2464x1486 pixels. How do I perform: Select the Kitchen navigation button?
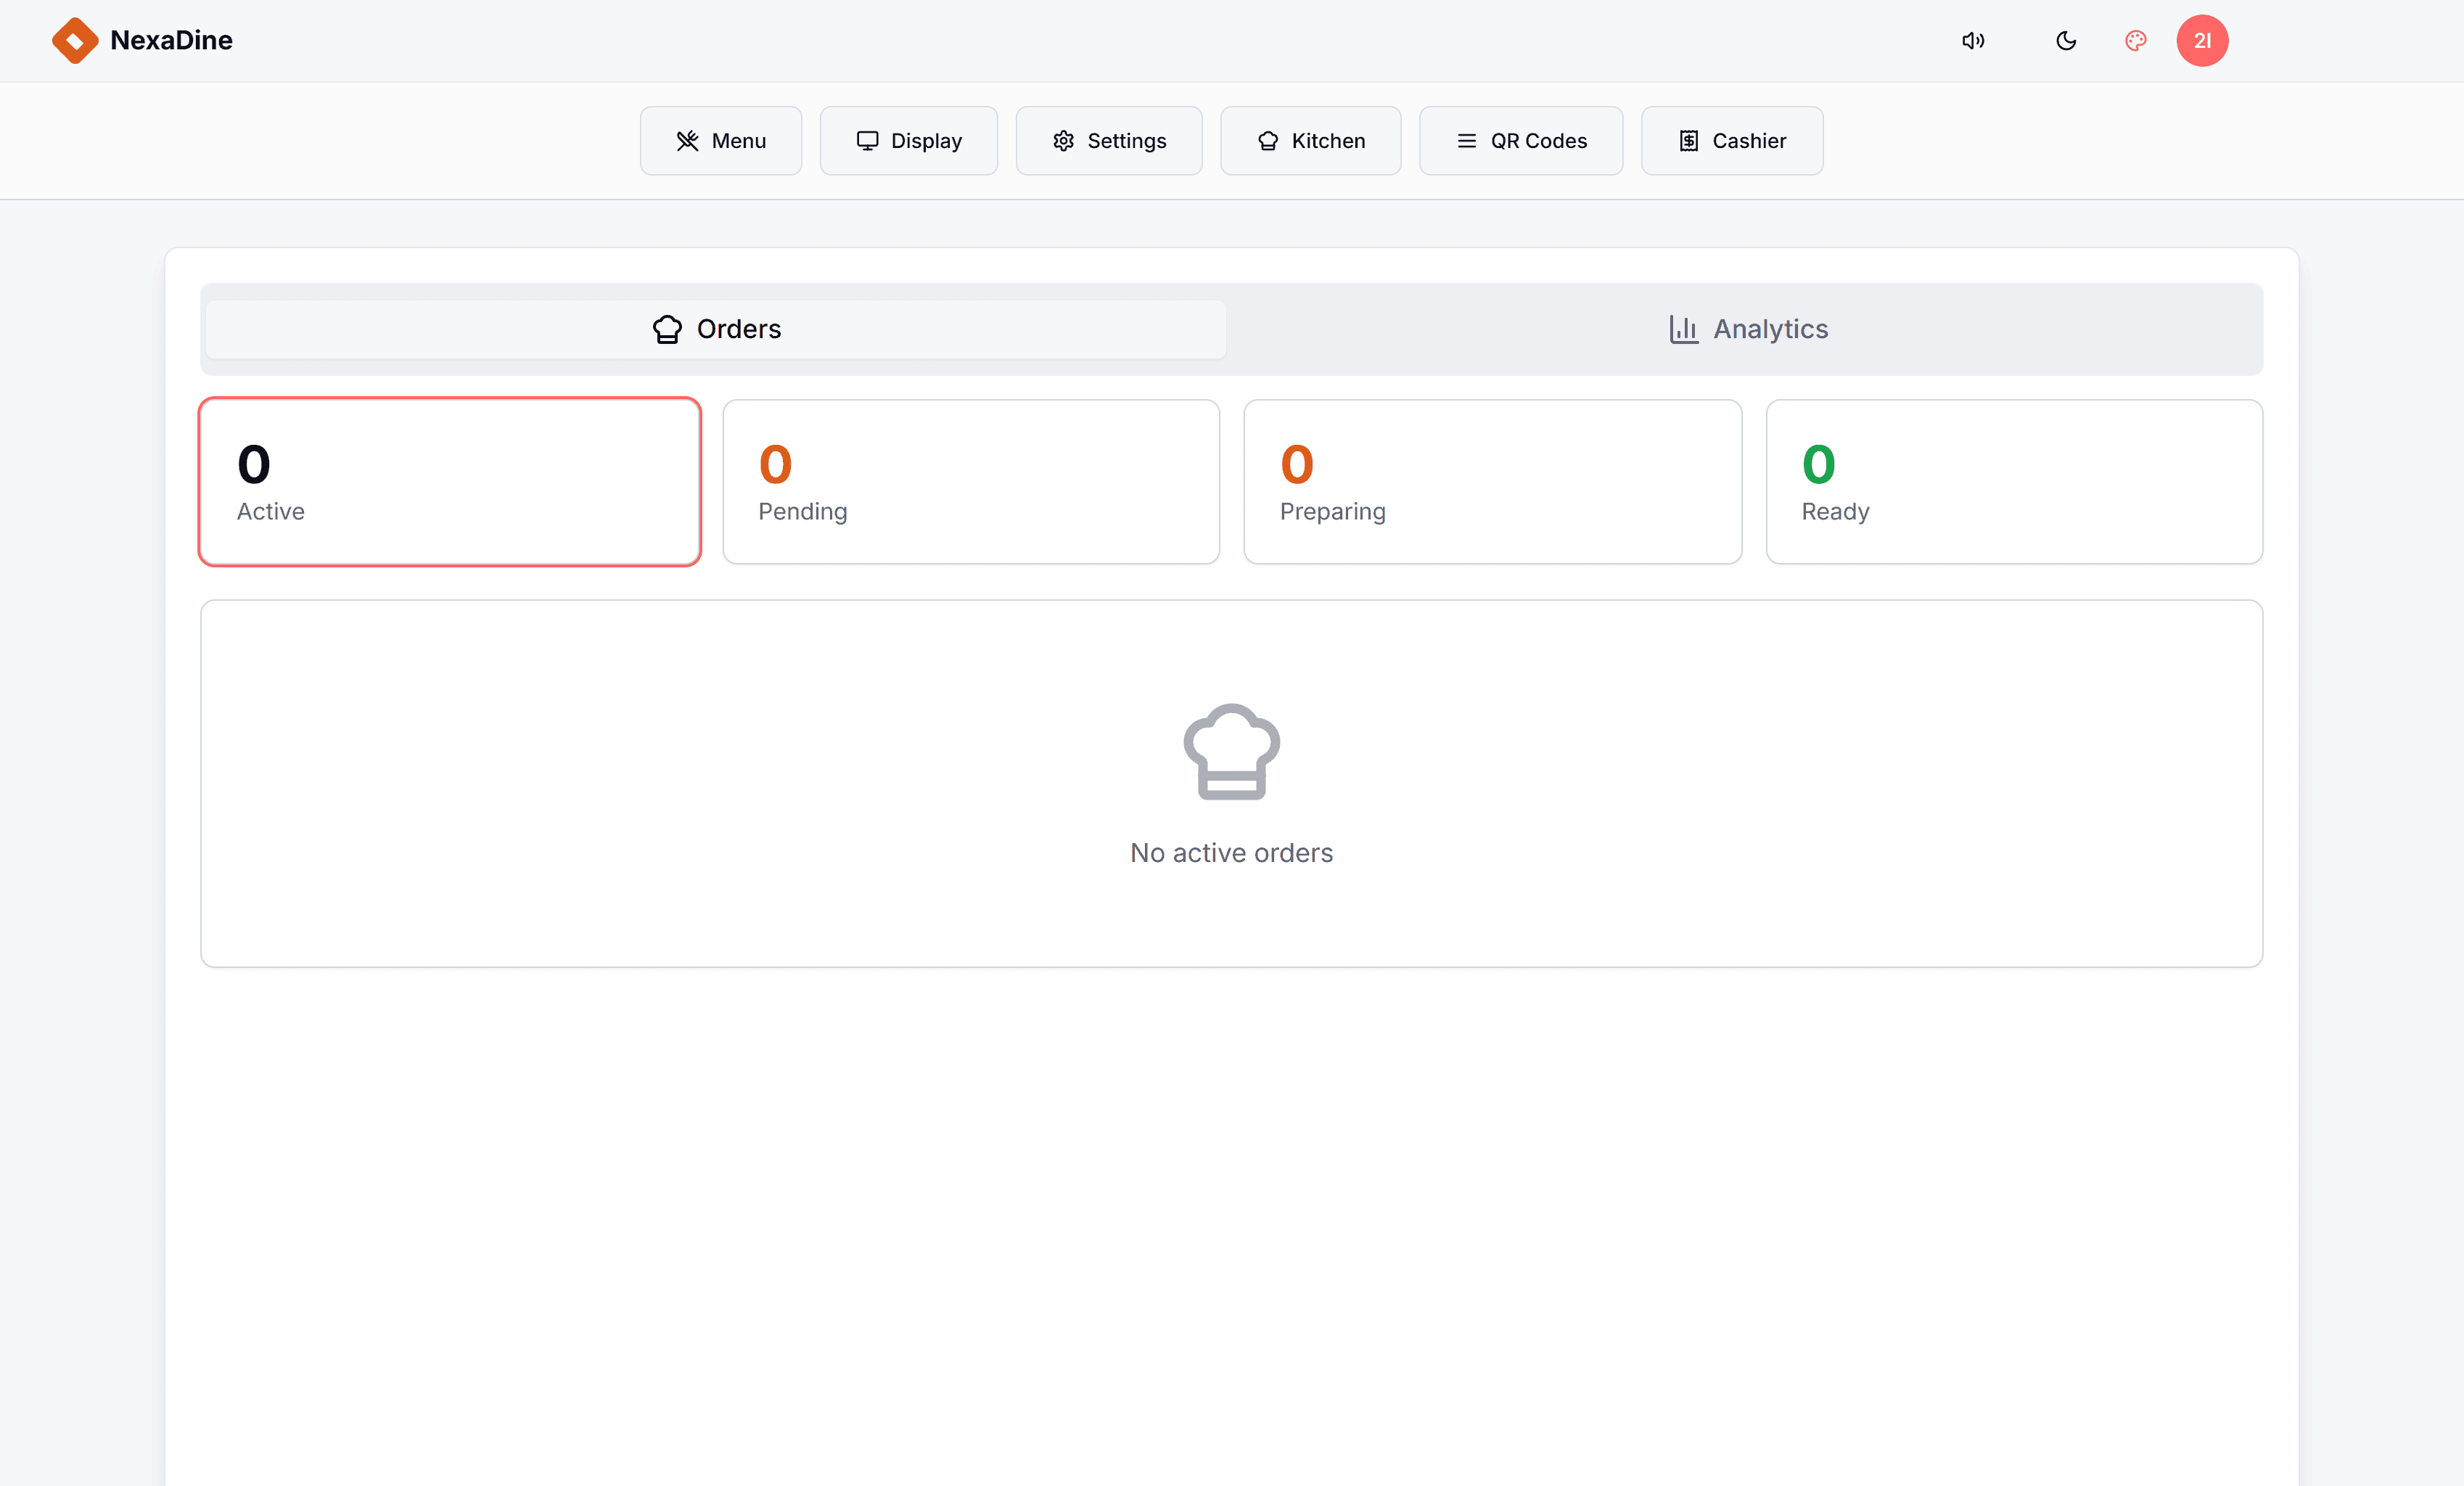click(x=1311, y=141)
